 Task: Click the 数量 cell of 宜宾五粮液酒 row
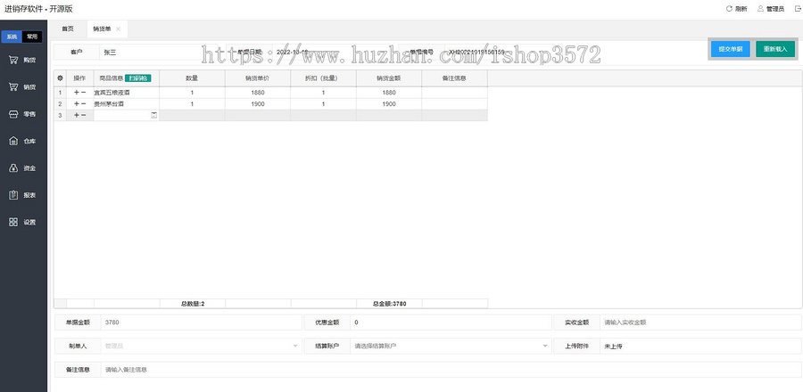tap(192, 93)
